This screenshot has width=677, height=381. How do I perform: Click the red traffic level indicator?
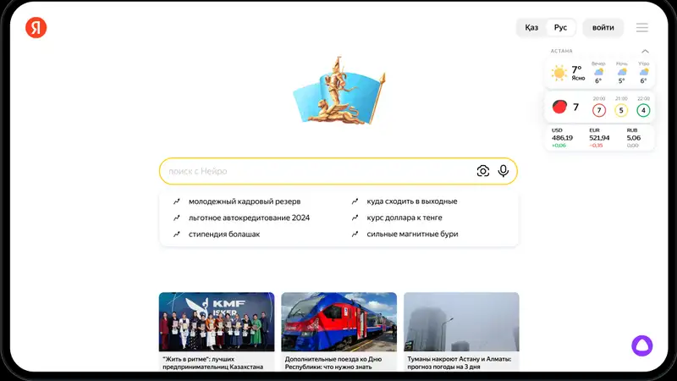pyautogui.click(x=559, y=107)
